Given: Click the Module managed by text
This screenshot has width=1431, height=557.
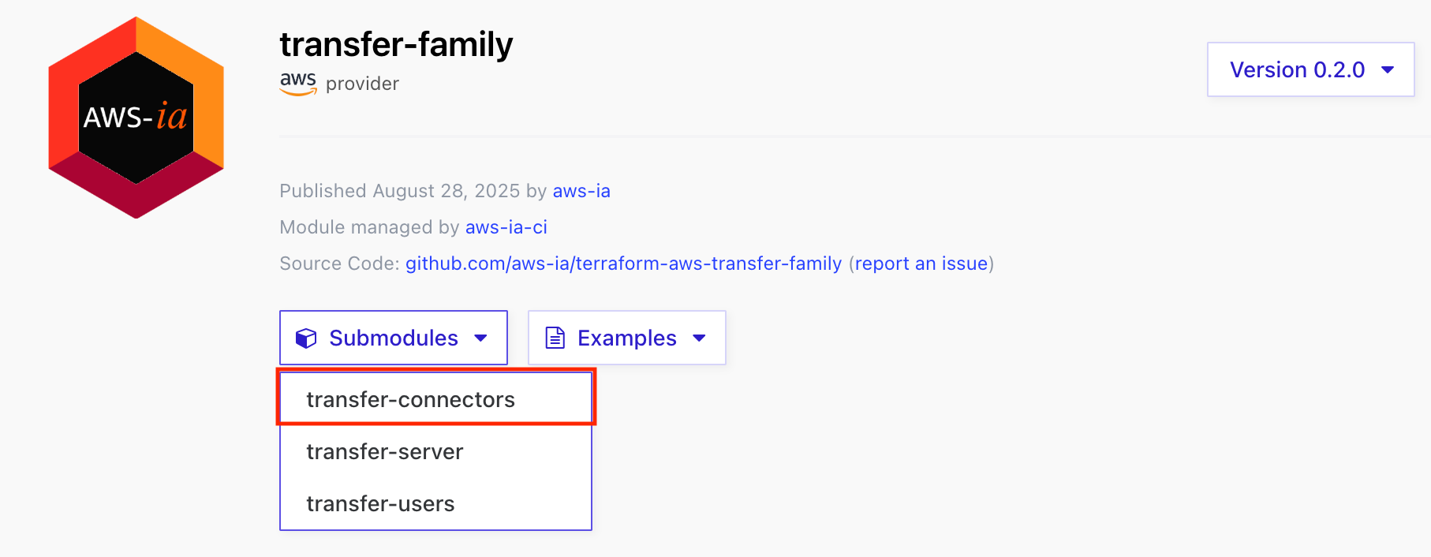Looking at the screenshot, I should pyautogui.click(x=370, y=227).
